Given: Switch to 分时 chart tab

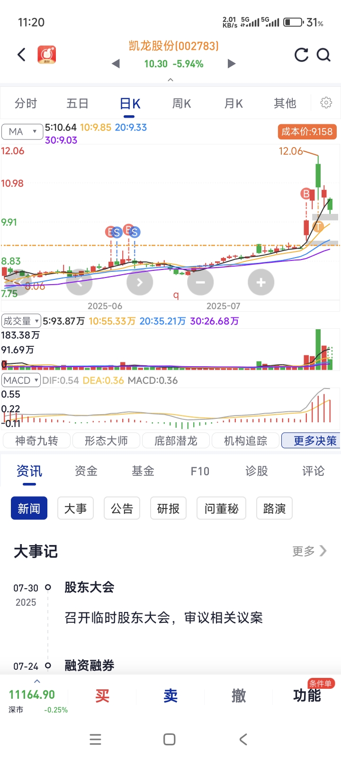Looking at the screenshot, I should (26, 103).
